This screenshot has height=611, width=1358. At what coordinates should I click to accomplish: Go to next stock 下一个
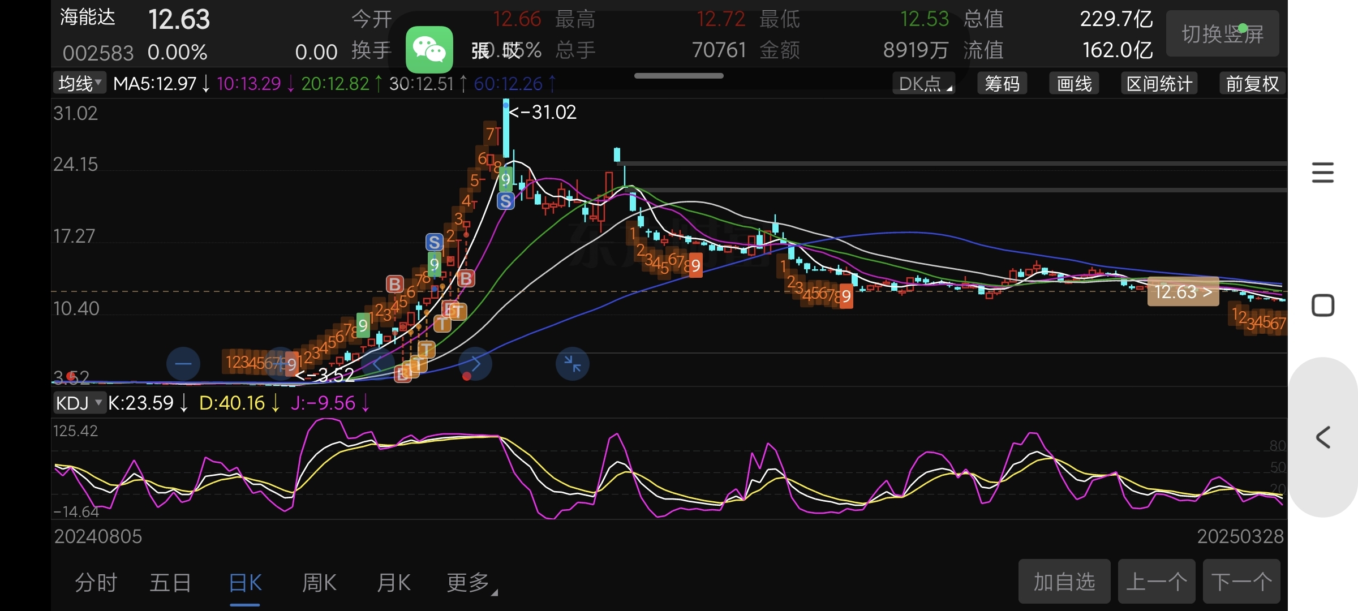pos(1241,582)
